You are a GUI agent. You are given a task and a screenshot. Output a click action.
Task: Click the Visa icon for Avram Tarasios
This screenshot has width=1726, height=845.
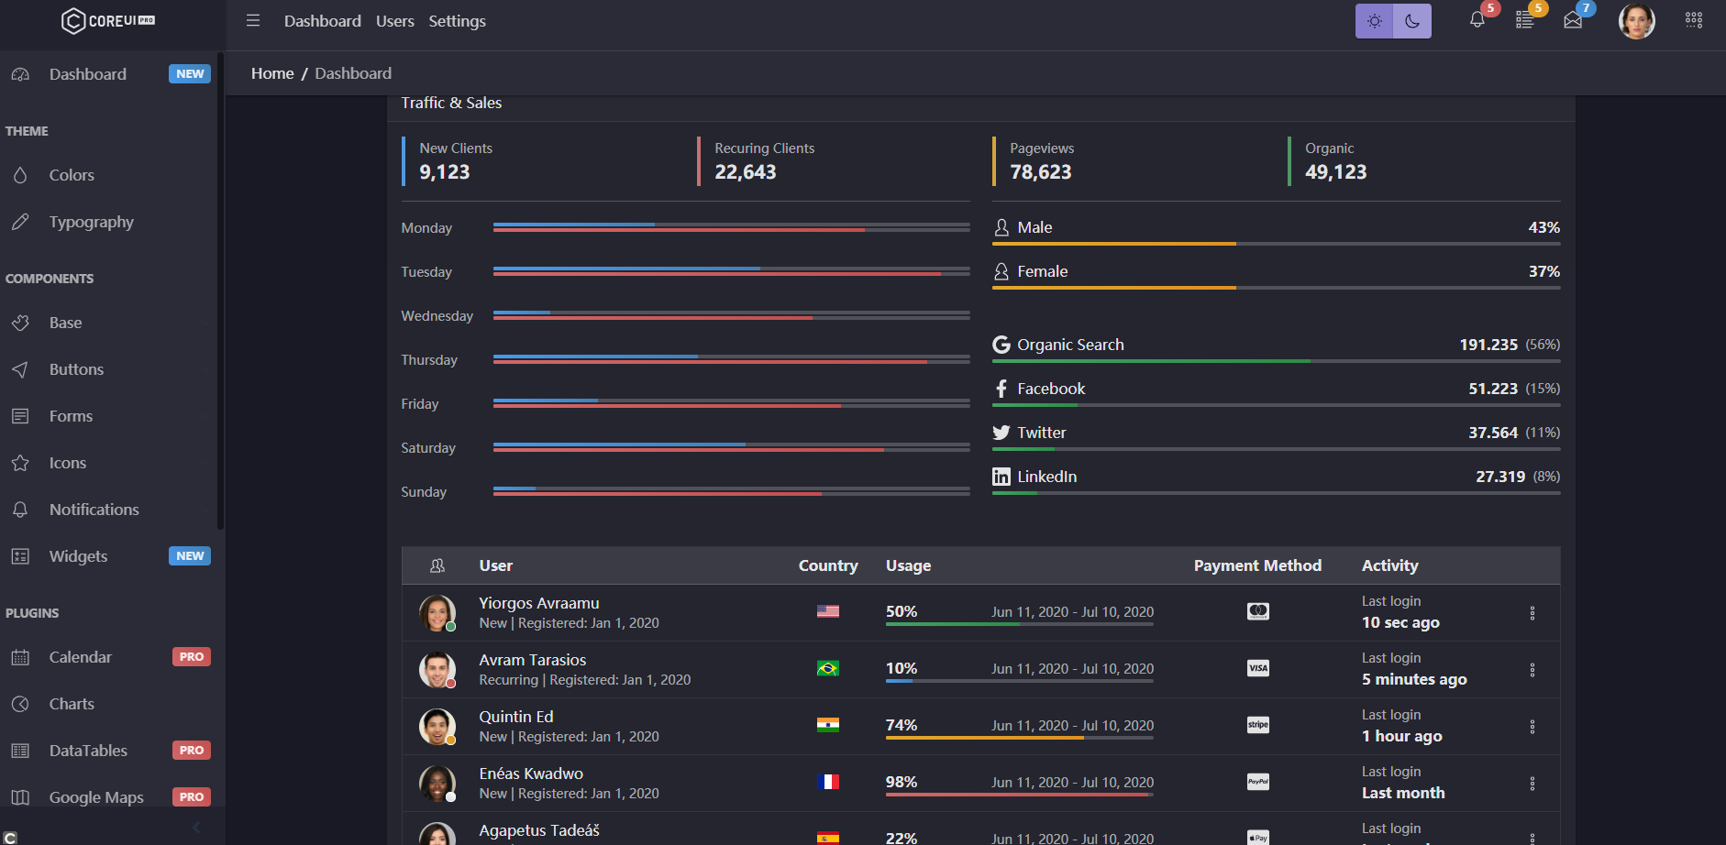1258,668
